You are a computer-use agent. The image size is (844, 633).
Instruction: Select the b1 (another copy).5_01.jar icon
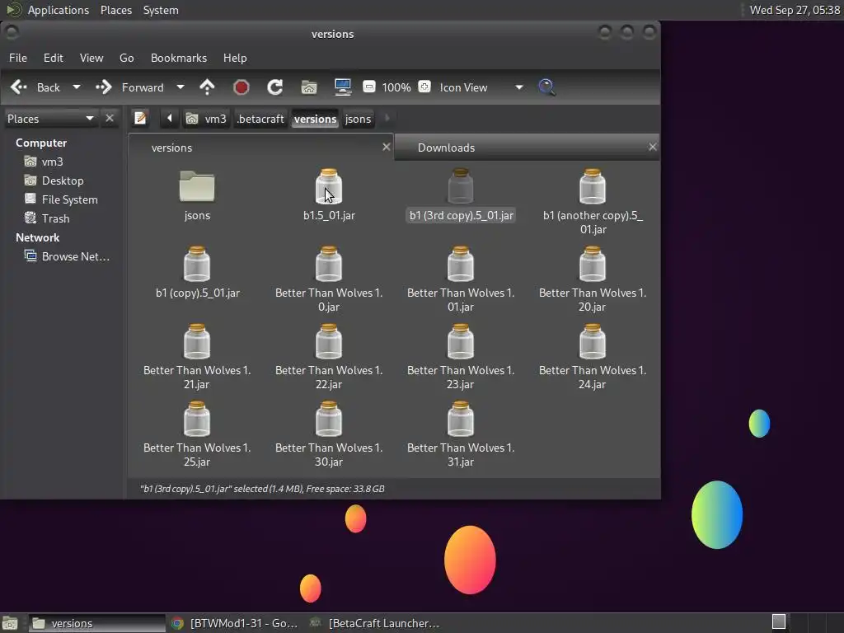[x=593, y=186]
